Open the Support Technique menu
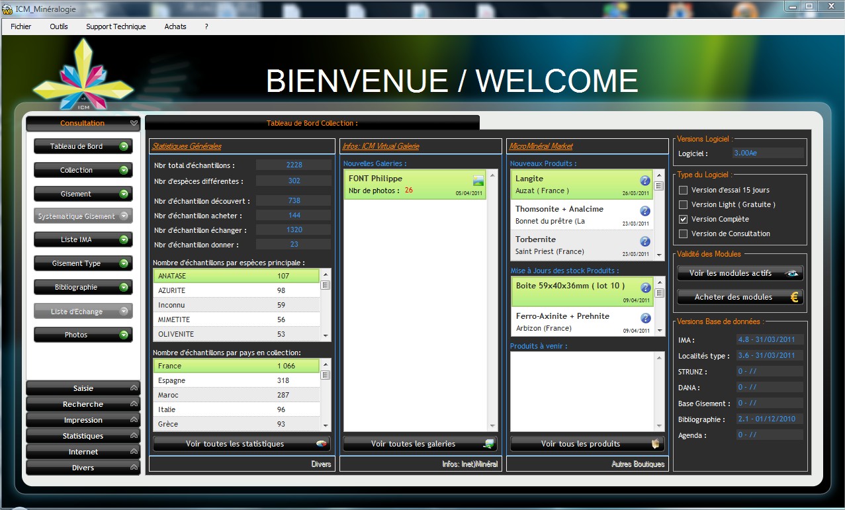This screenshot has height=510, width=845. (116, 26)
